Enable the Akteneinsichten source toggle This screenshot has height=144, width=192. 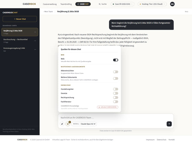tap(115, 72)
